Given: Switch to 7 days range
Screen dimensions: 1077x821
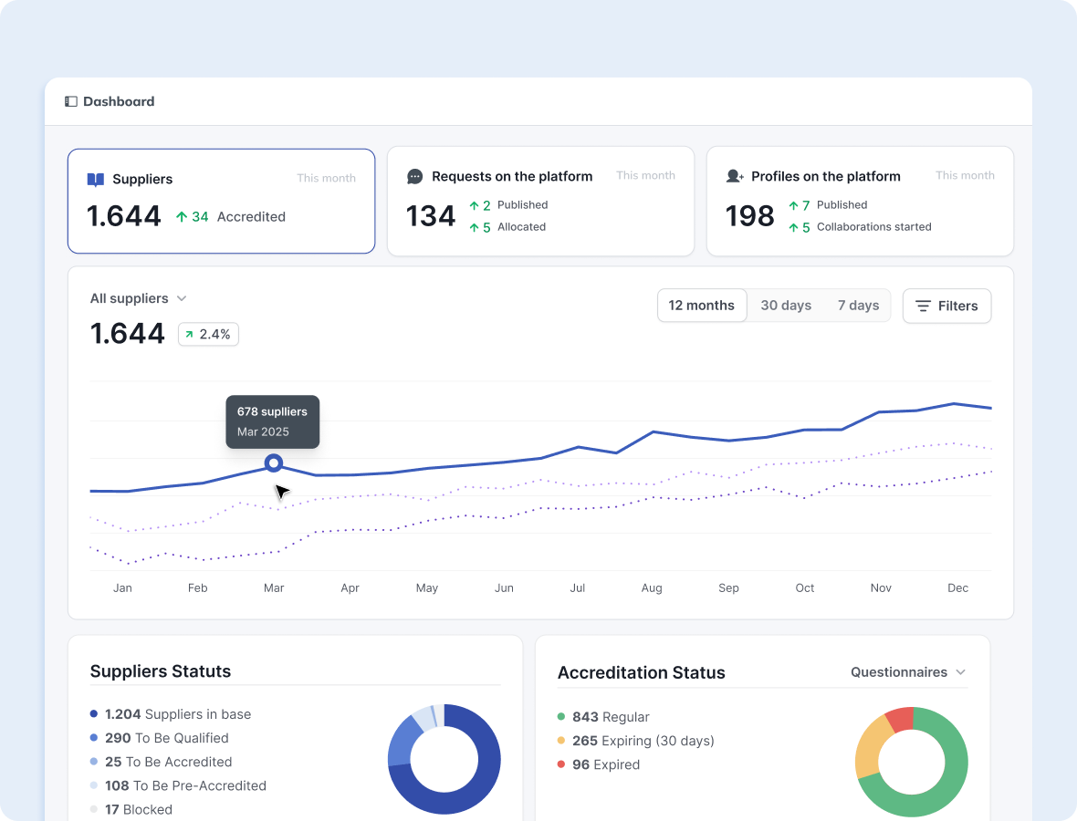Looking at the screenshot, I should (x=858, y=306).
